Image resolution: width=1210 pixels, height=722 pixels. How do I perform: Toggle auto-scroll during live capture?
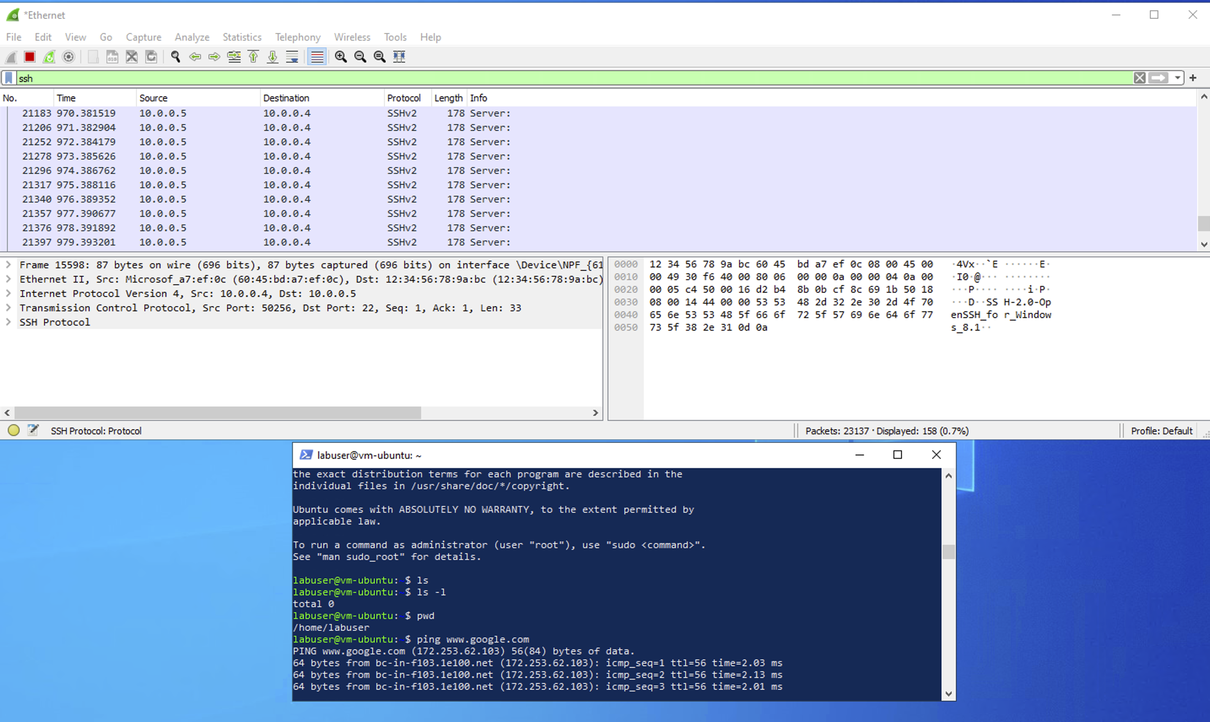(x=292, y=57)
